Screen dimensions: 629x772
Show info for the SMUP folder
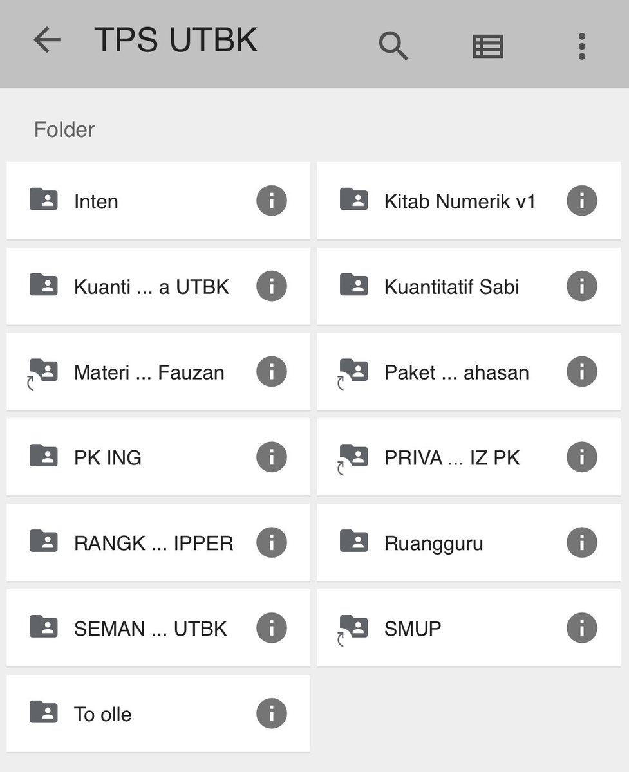pyautogui.click(x=582, y=628)
